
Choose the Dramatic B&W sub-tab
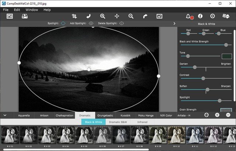118,122
